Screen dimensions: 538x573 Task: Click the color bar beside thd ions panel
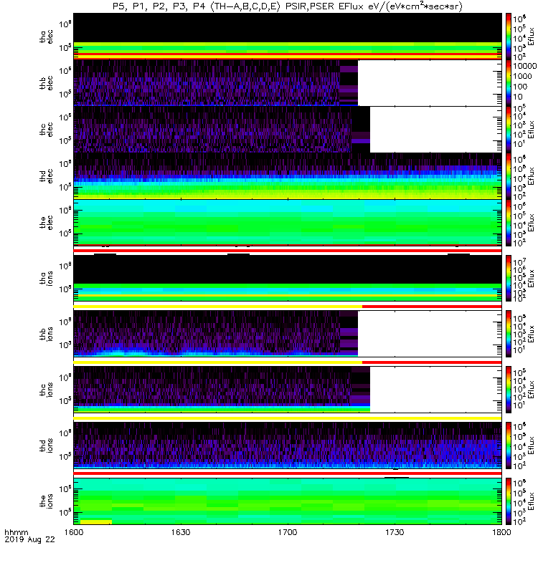tap(509, 446)
